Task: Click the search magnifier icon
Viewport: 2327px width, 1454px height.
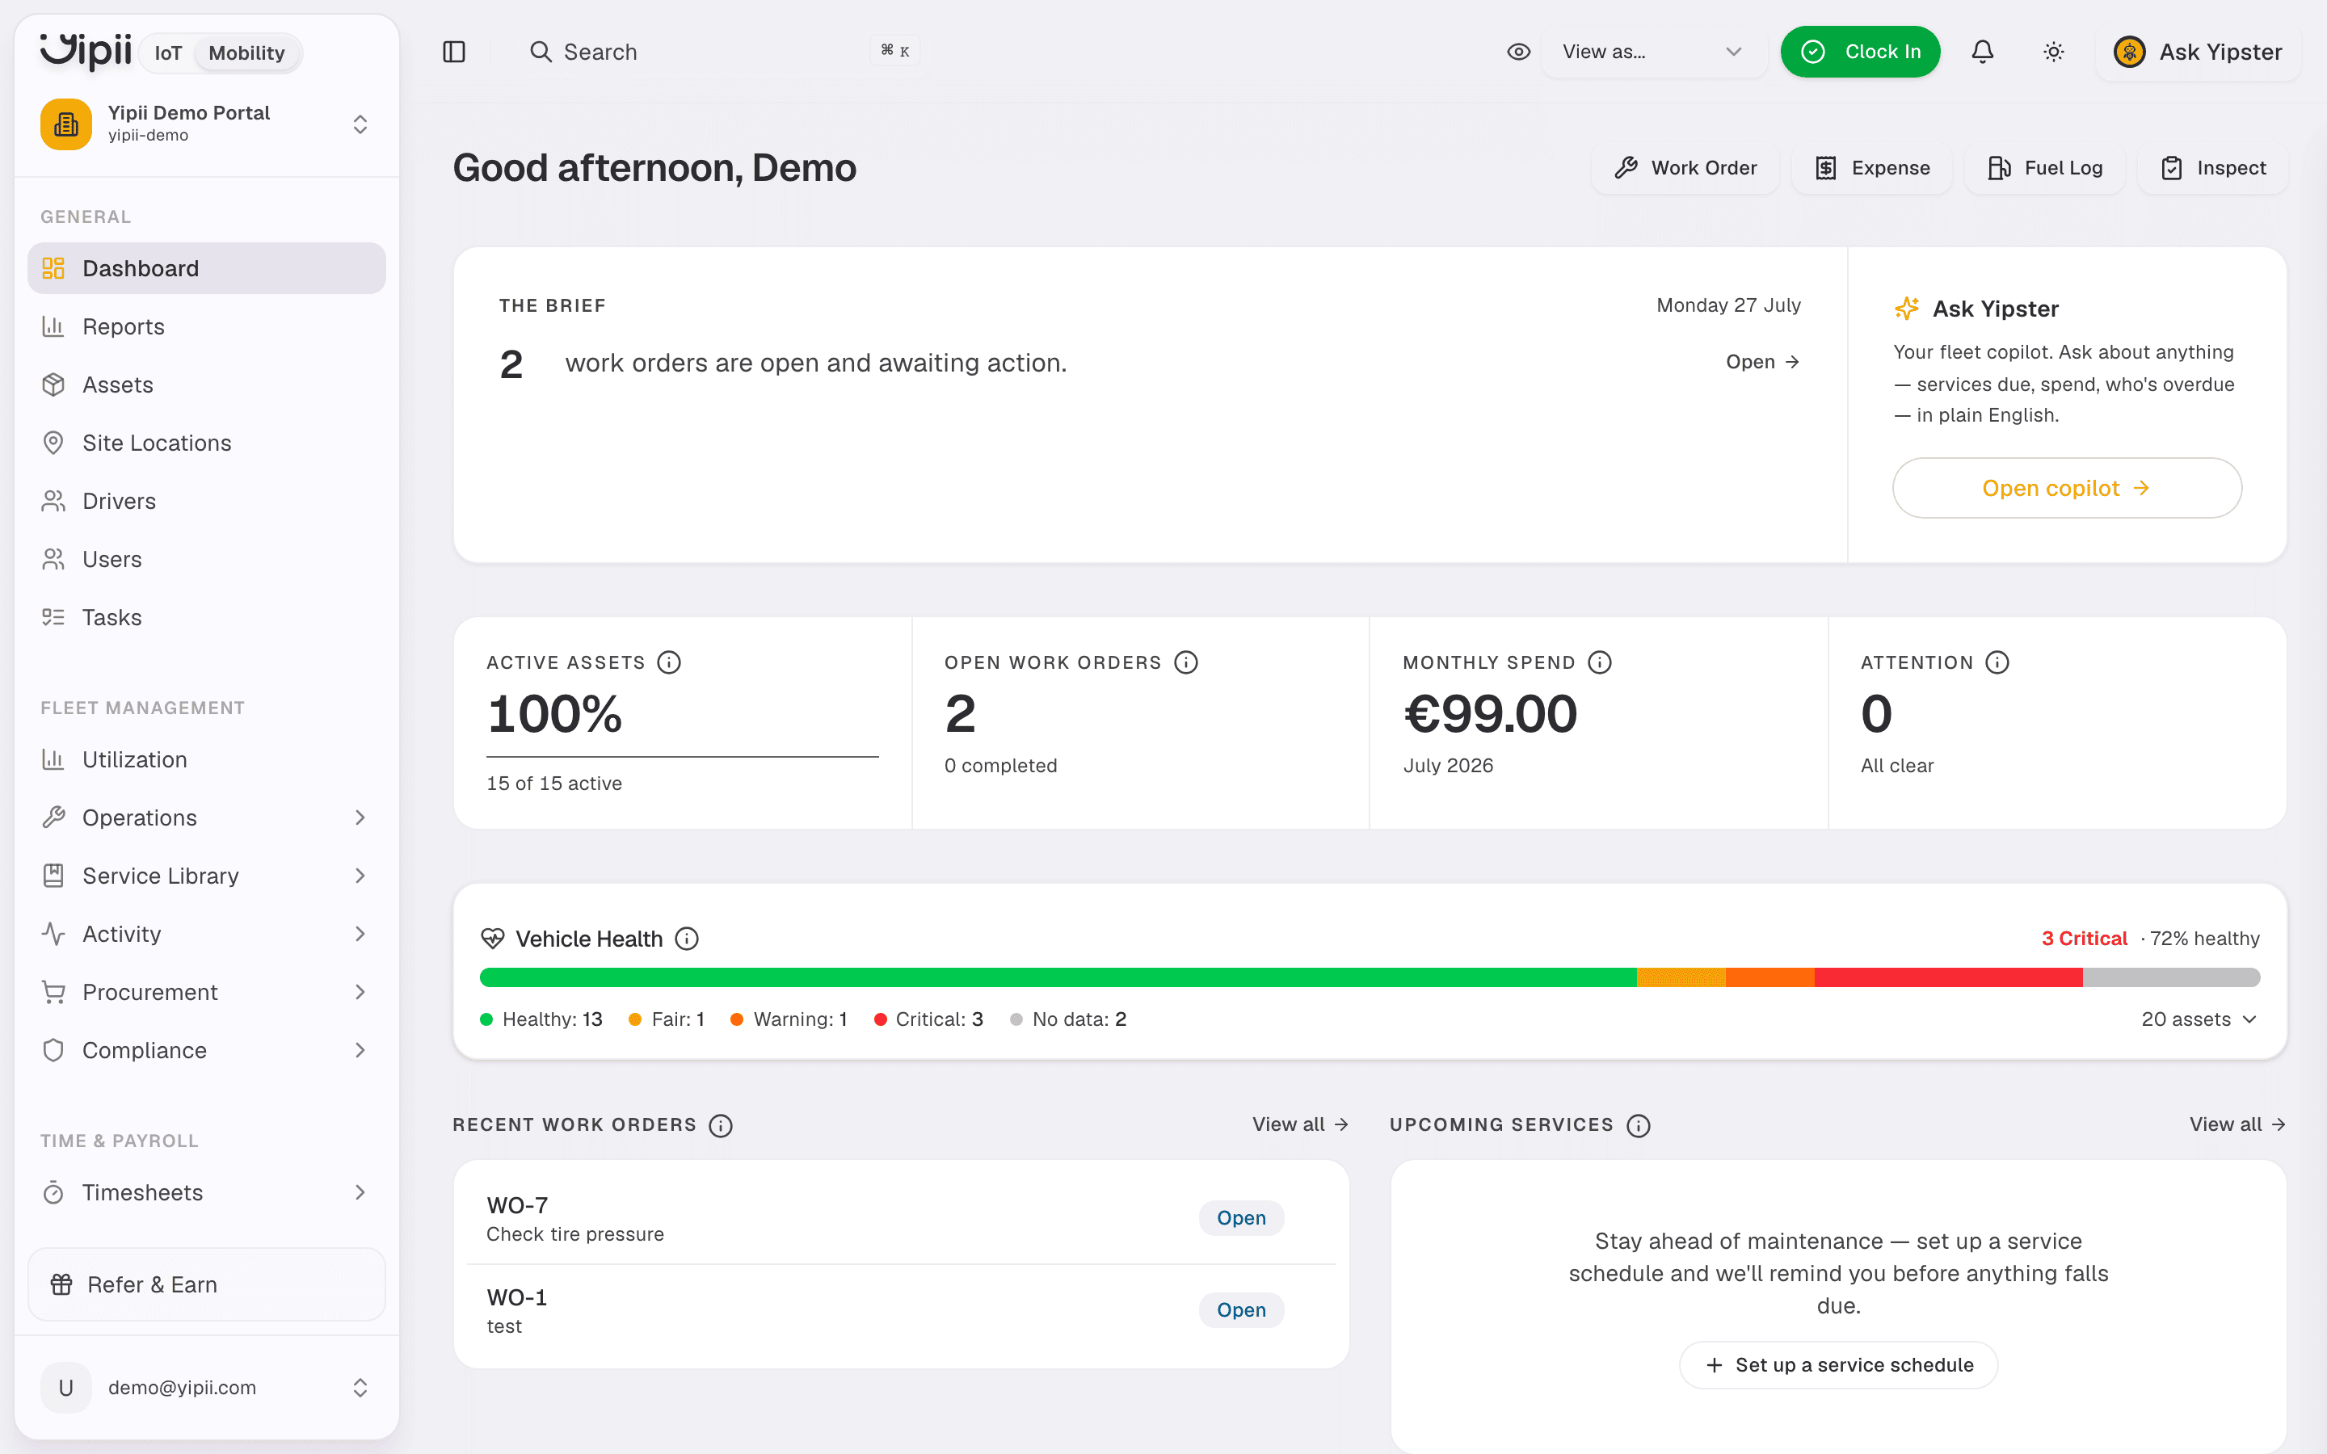Action: click(541, 52)
